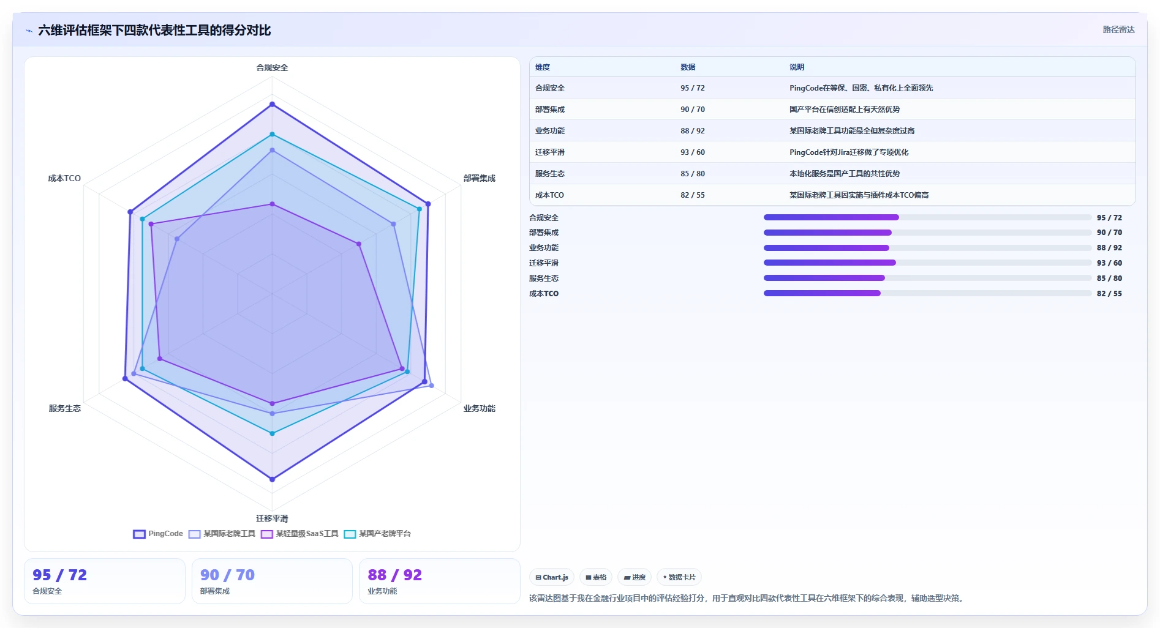Click the 93 / 60 value beside the 迁移平滑 progress bar
Image resolution: width=1160 pixels, height=628 pixels.
point(1109,263)
